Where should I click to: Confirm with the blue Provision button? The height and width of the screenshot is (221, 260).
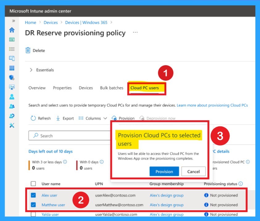164,171
